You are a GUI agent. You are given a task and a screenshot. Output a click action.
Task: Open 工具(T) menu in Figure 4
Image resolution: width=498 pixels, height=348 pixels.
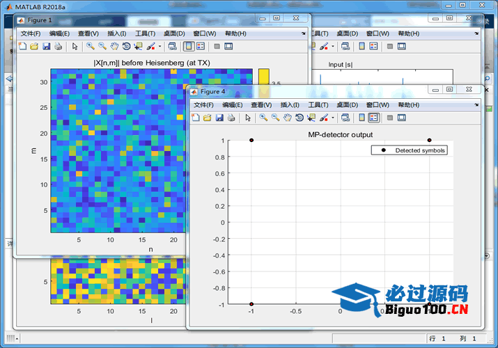pyautogui.click(x=318, y=105)
